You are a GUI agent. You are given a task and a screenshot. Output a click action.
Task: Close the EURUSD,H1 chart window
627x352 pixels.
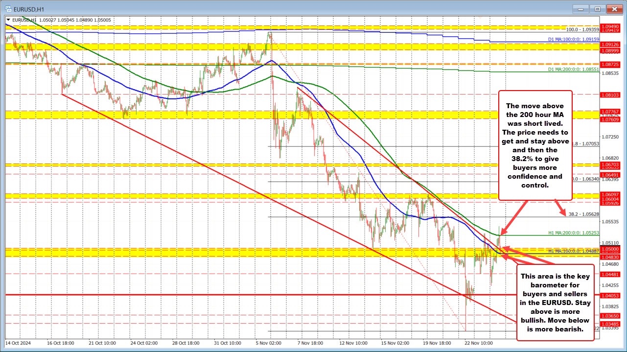click(x=613, y=8)
